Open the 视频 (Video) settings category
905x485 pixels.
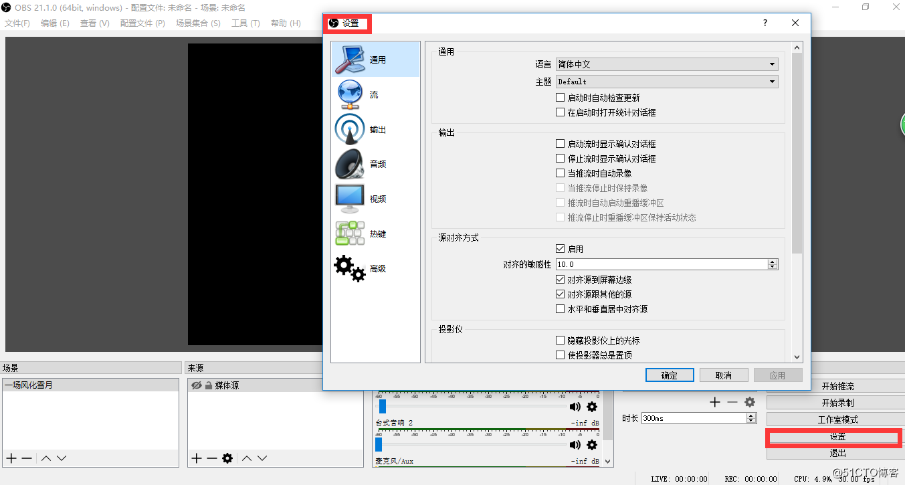coord(375,199)
